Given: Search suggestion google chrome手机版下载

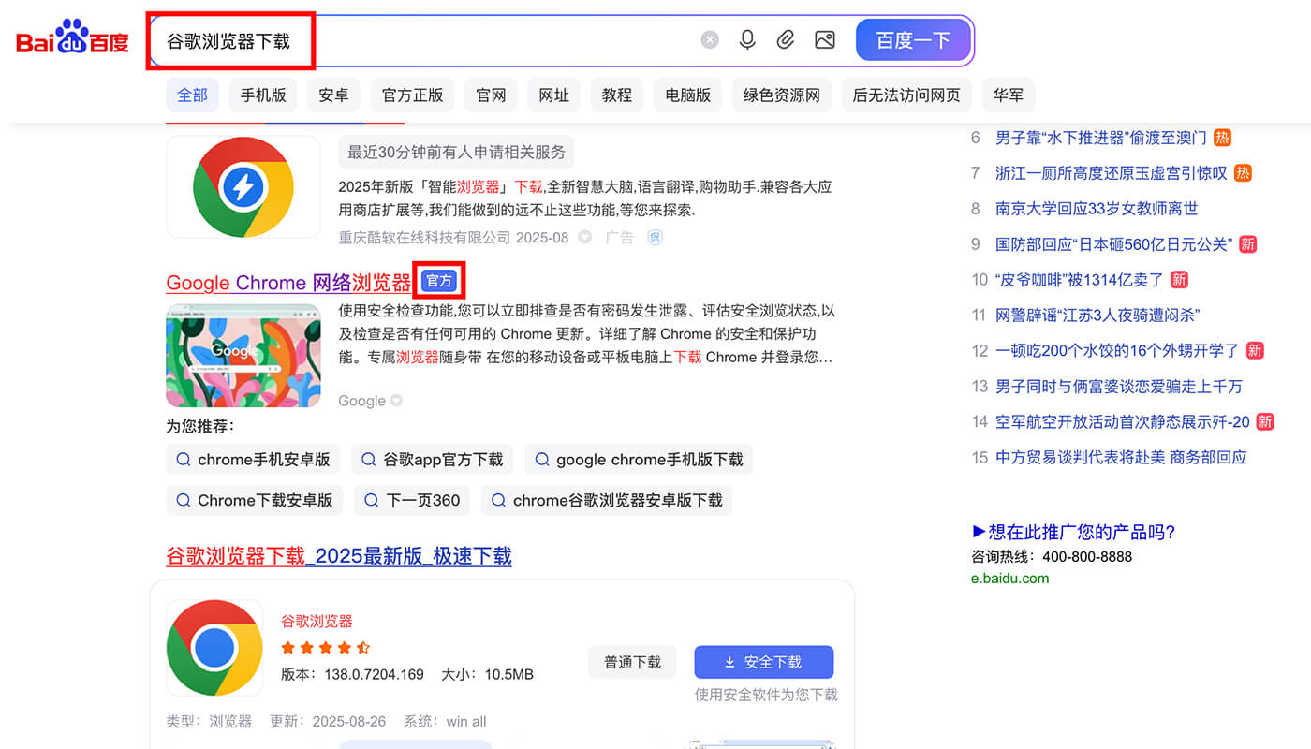Looking at the screenshot, I should [639, 460].
